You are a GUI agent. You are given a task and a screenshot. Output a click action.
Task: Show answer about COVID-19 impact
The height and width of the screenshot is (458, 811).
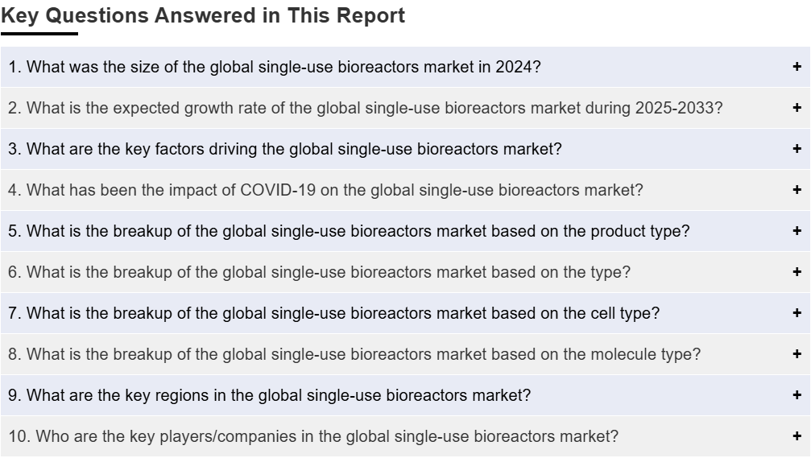click(x=405, y=190)
